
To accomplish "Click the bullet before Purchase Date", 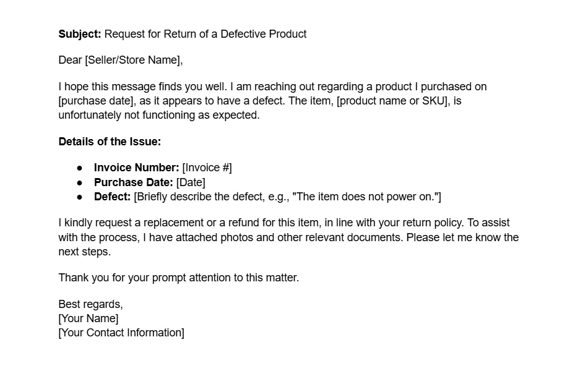I will pos(79,183).
